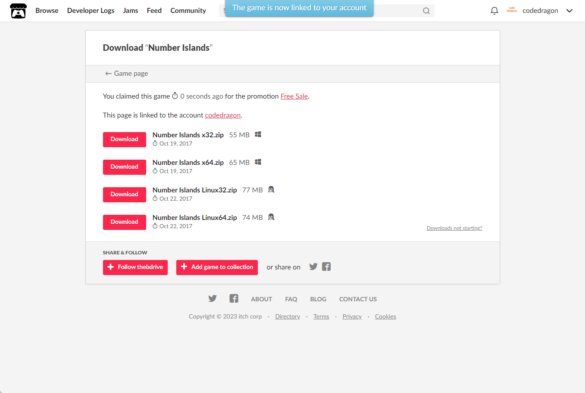The image size is (585, 393).
Task: Open the Terms footer link
Action: tap(321, 316)
